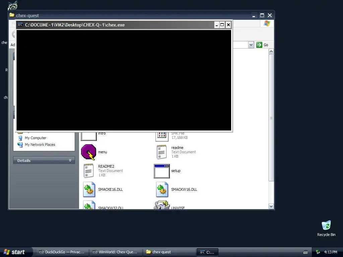The width and height of the screenshot is (343, 257).
Task: Click the chex-quest folder title bar icon
Action: coord(12,15)
